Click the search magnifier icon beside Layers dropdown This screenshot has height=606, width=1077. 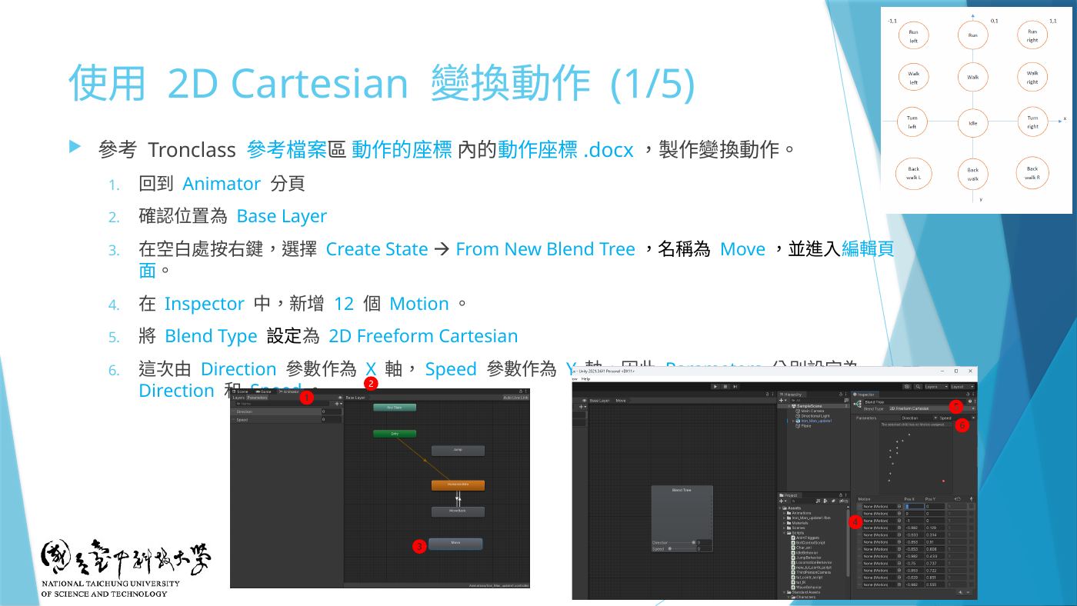[918, 387]
